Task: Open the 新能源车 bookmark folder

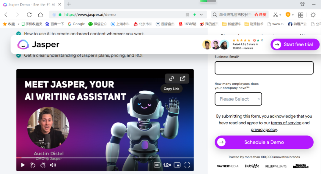Action: coord(232,24)
